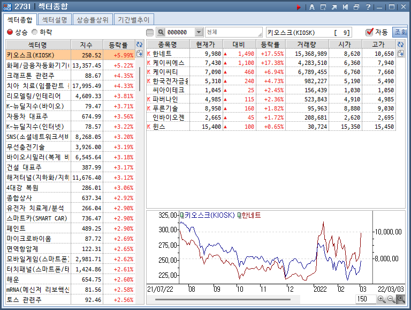Click the 키오스크(KIOSK) [9] sector name field

pyautogui.click(x=309, y=33)
